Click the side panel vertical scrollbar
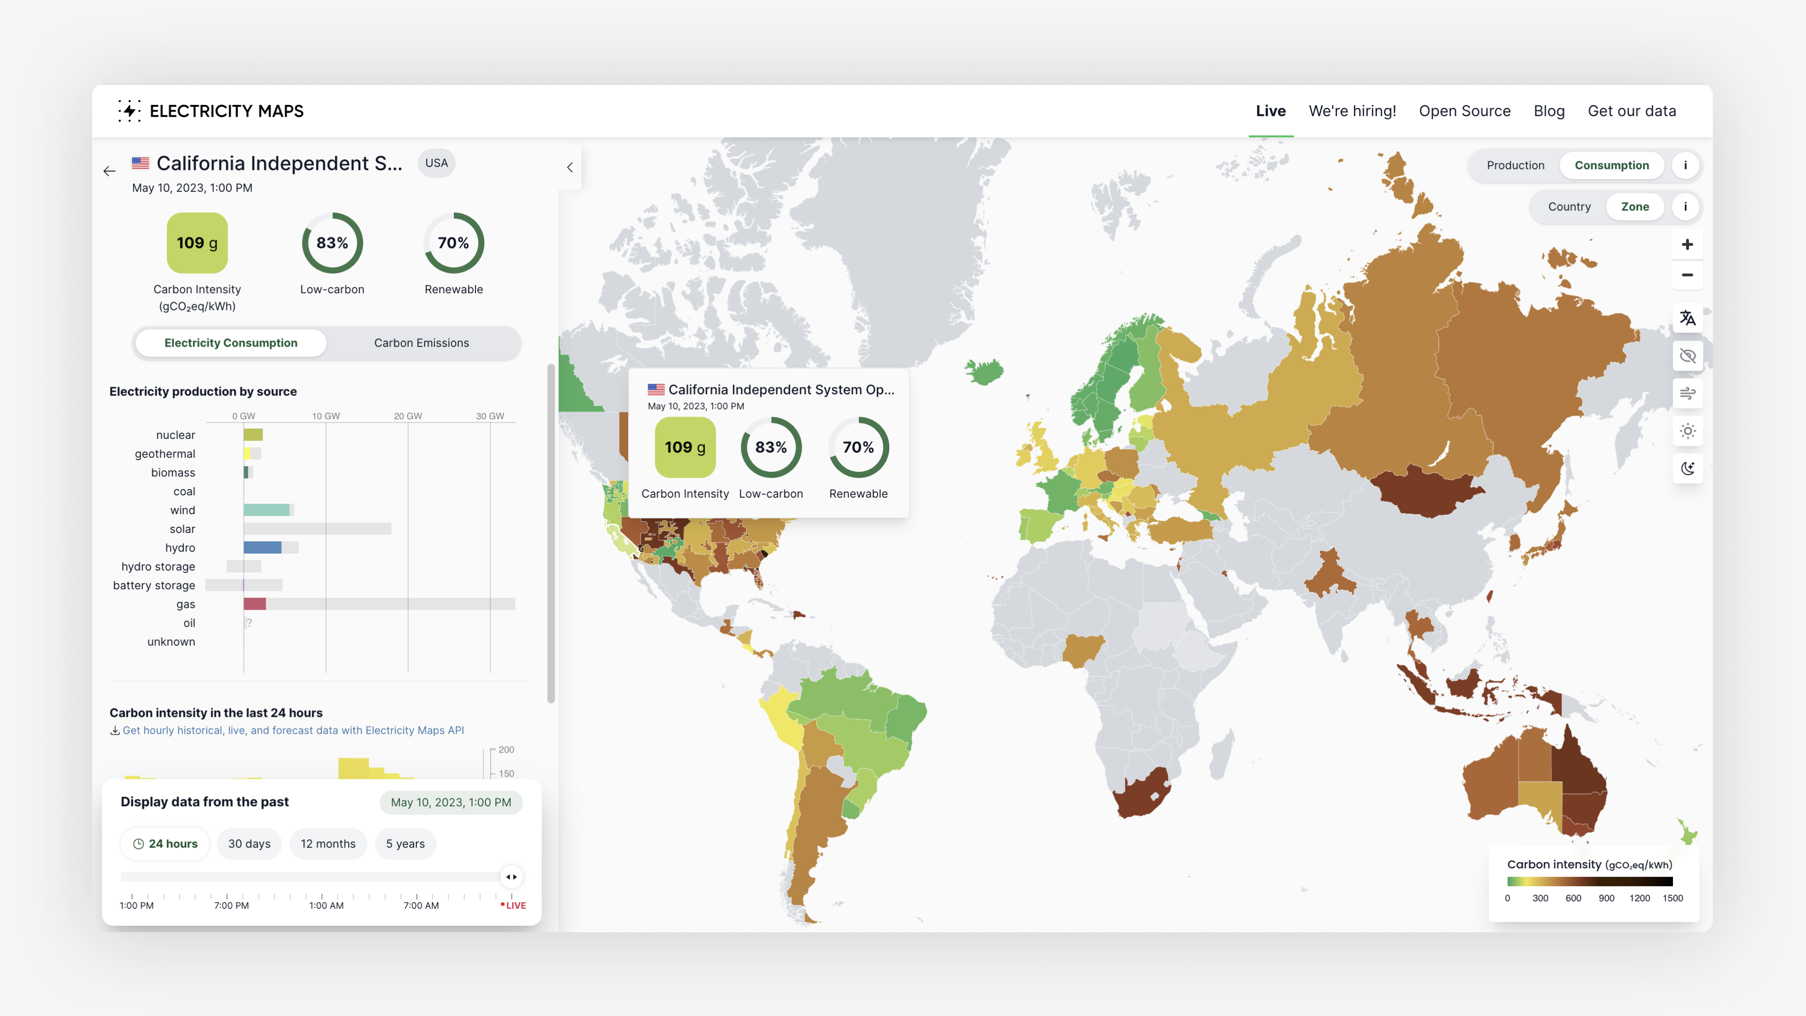This screenshot has height=1016, width=1806. point(551,533)
